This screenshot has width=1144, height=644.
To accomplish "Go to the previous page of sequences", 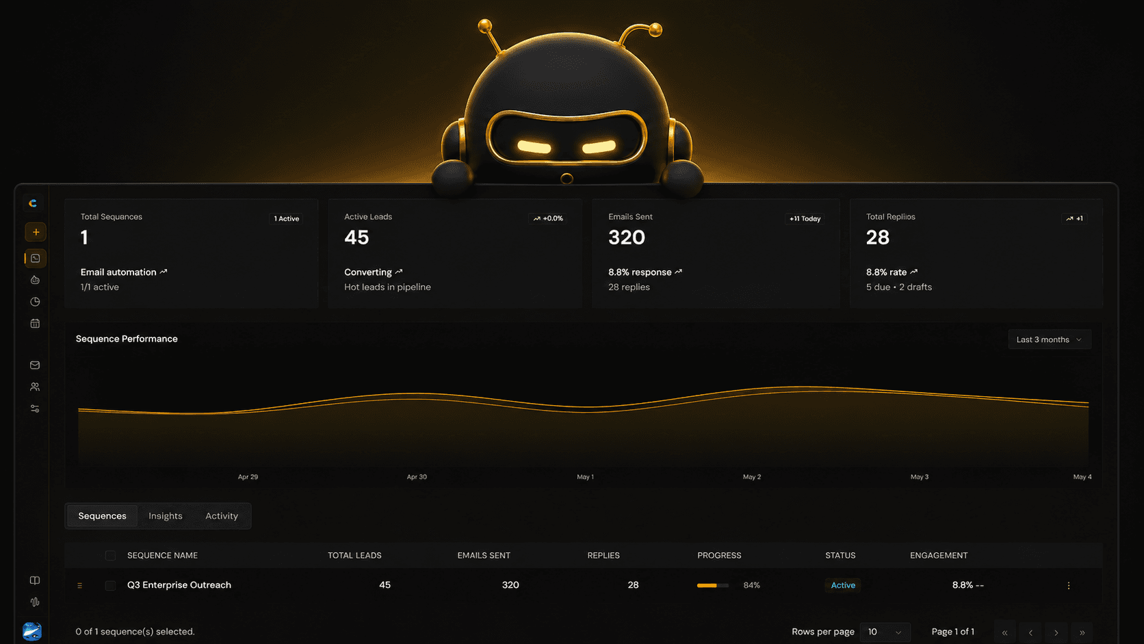I will pos(1030,632).
